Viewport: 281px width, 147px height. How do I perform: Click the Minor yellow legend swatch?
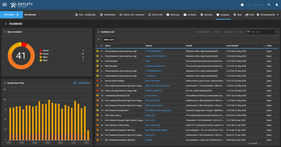pyautogui.click(x=41, y=60)
